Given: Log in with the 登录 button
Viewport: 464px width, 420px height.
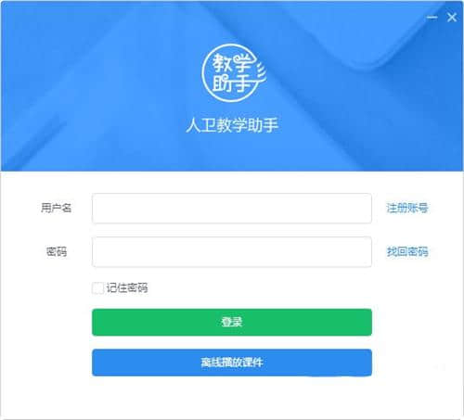Looking at the screenshot, I should click(x=232, y=322).
